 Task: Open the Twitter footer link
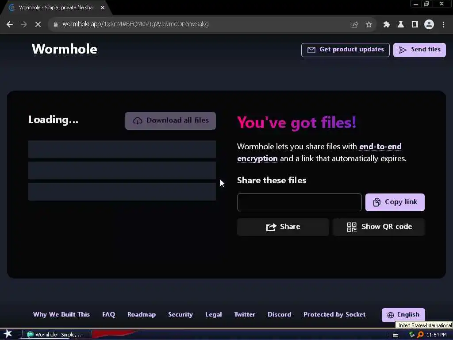coord(245,315)
